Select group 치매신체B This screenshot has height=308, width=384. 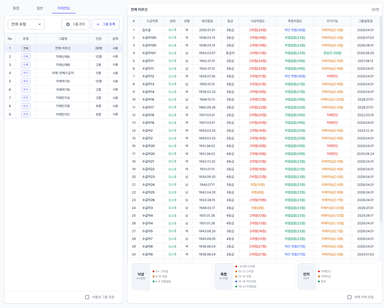coord(64,65)
